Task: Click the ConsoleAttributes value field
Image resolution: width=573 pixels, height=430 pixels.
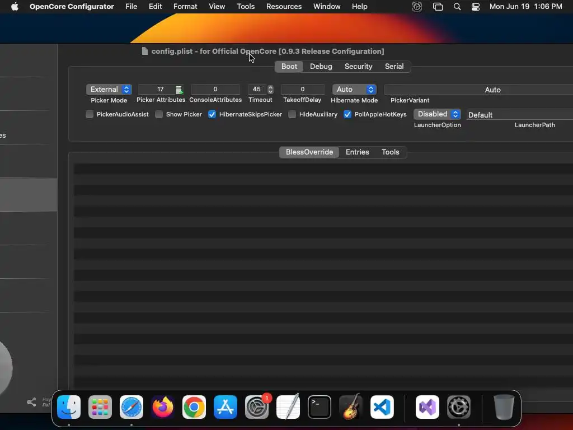Action: [215, 89]
